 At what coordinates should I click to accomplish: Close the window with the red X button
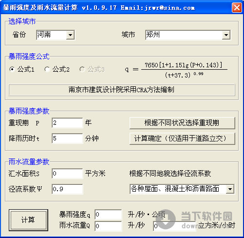point(237,8)
